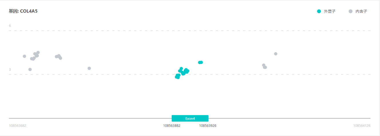Click gray point just right of y-label 3
380x136 pixels.
click(x=30, y=69)
